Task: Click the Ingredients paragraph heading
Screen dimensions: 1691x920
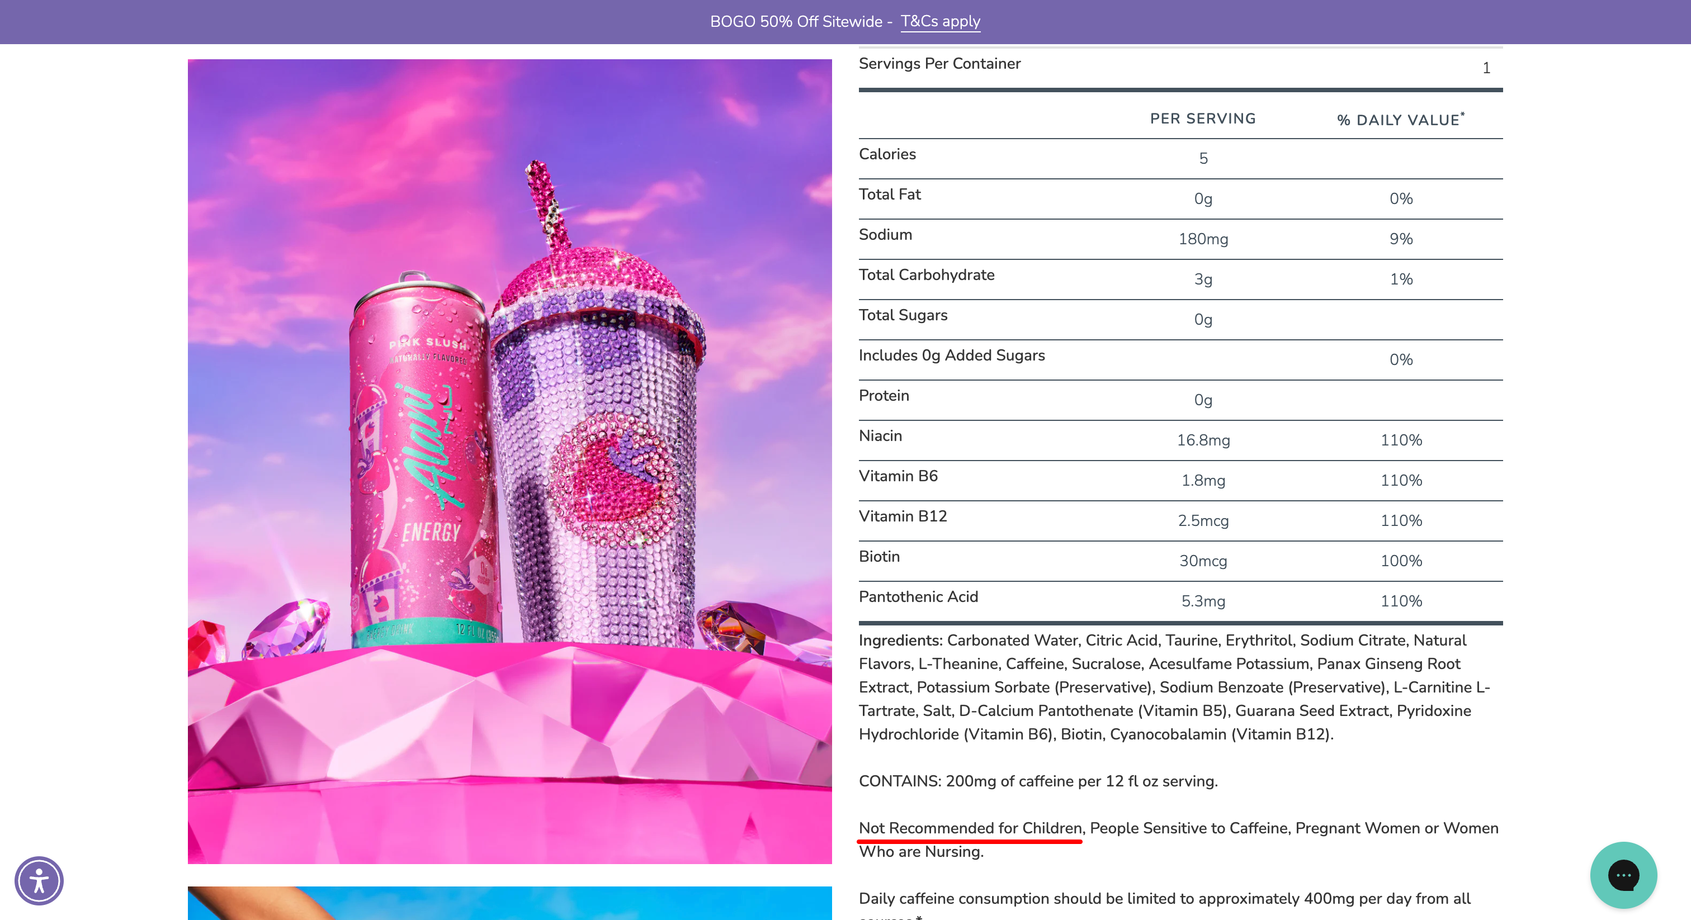Action: pyautogui.click(x=900, y=641)
